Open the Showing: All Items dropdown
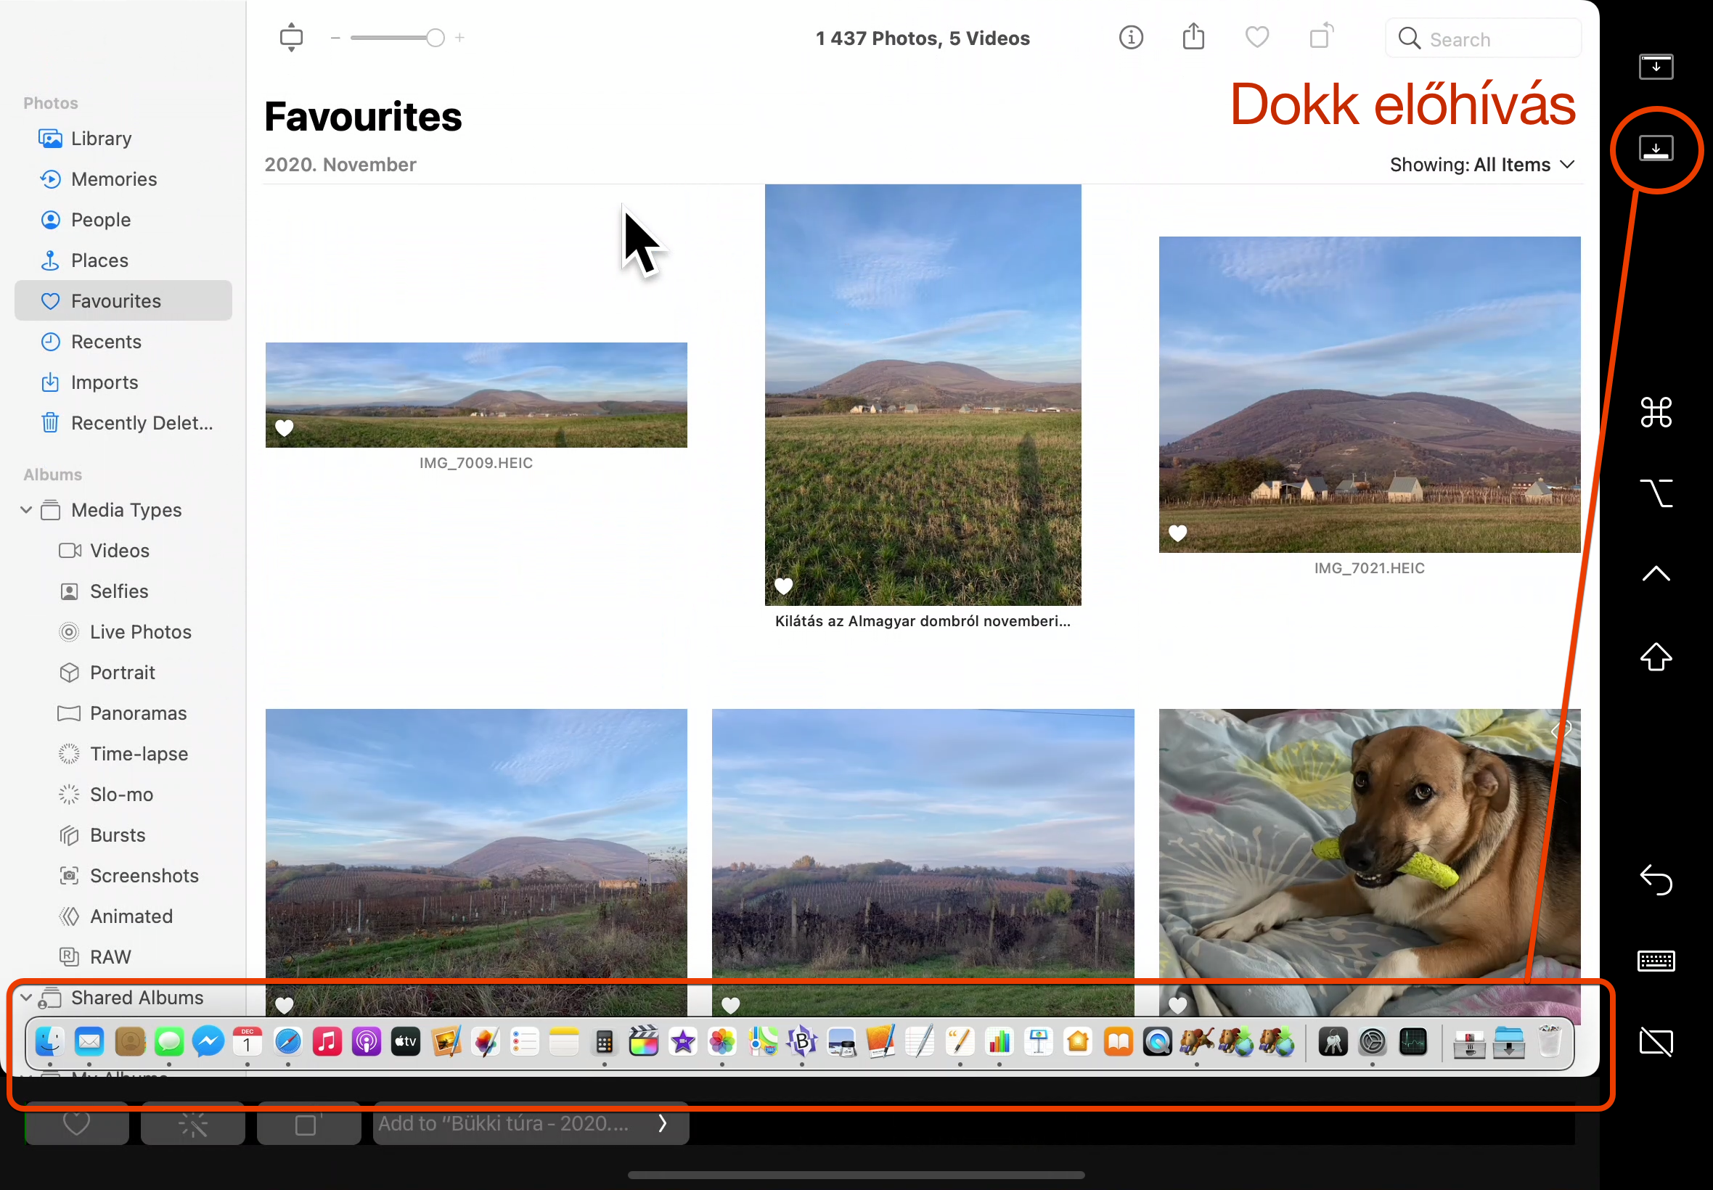 tap(1481, 165)
